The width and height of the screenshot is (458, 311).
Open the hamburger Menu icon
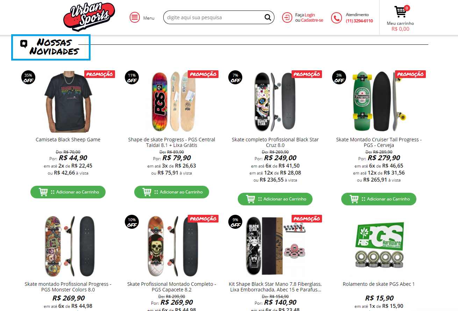[135, 17]
